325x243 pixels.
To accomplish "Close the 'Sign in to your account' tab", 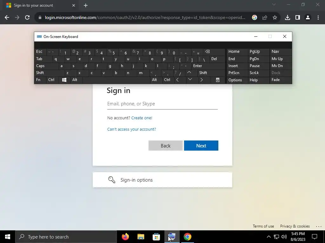I will [74, 5].
